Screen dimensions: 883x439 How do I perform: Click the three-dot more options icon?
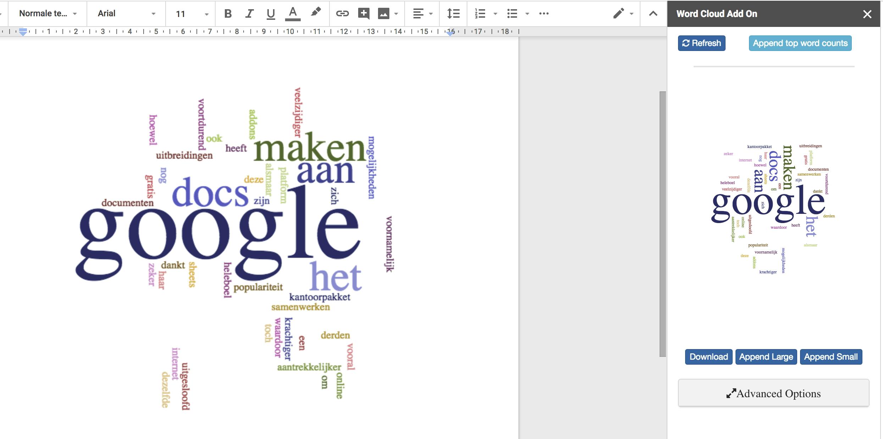[544, 13]
